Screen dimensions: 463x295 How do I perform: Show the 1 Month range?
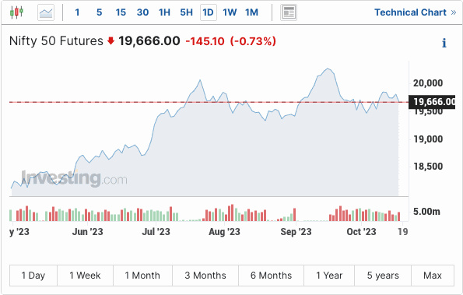point(142,276)
